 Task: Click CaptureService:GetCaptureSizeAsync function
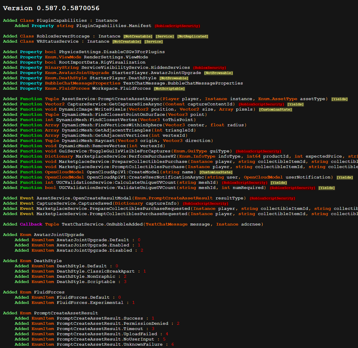click(115, 104)
